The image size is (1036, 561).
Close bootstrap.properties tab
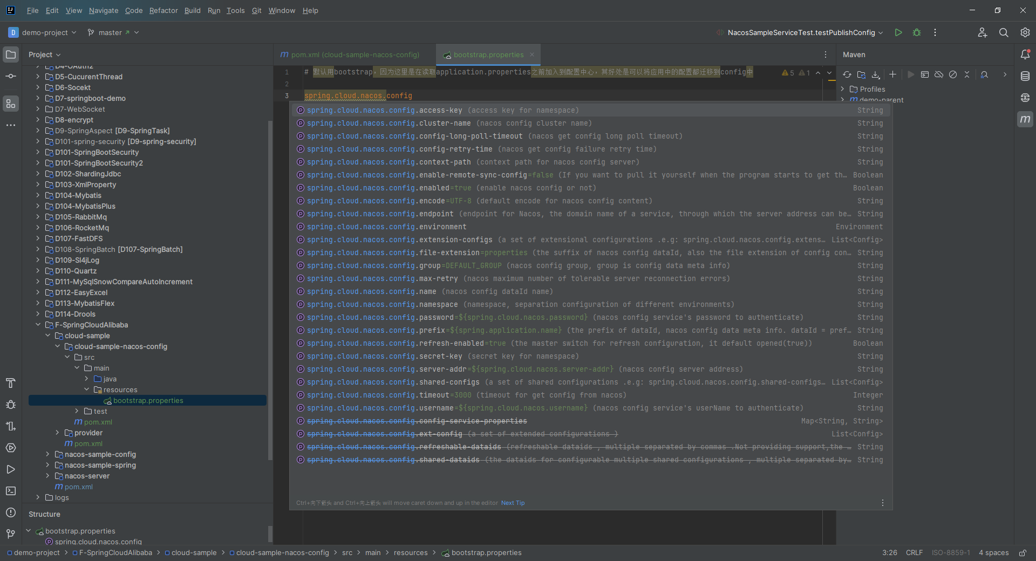(x=532, y=54)
